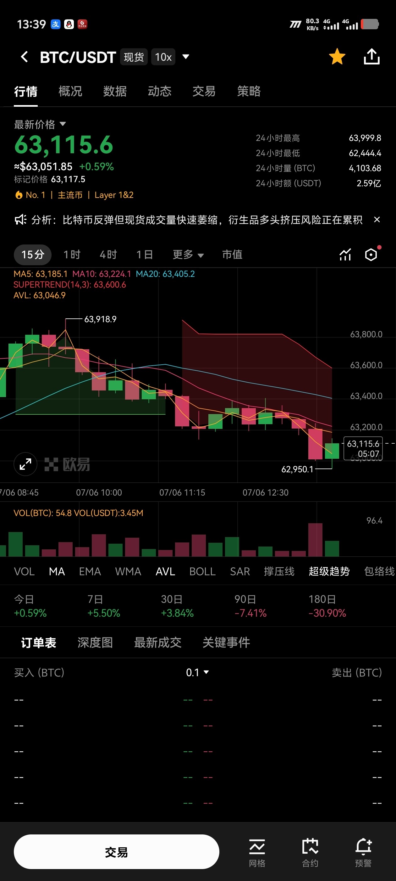Open chart settings hexagon icon

coord(371,255)
